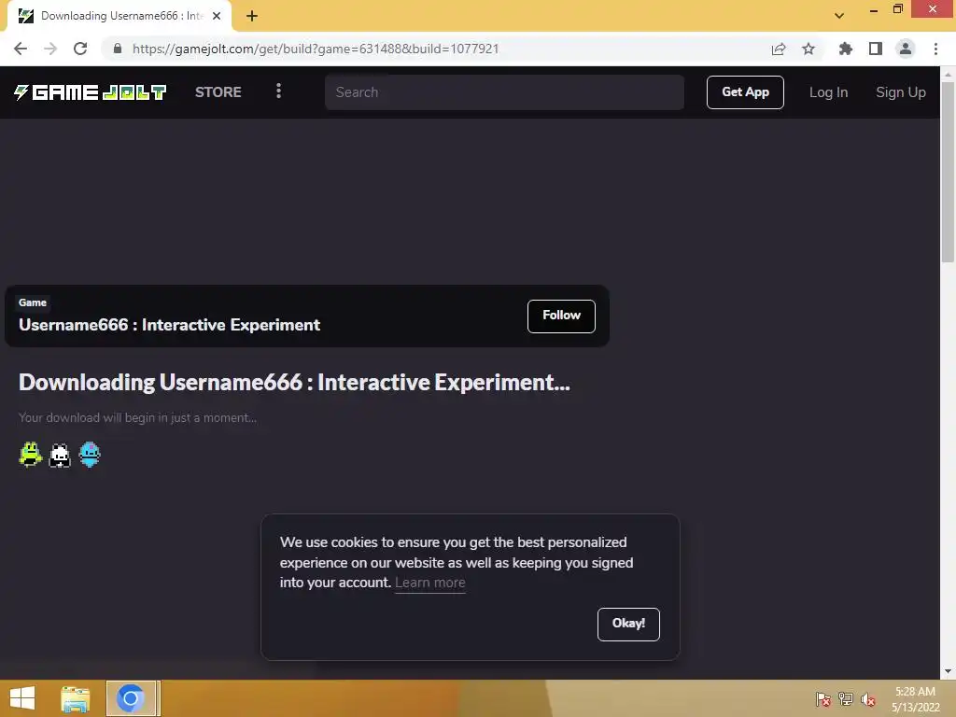This screenshot has height=717, width=956.
Task: Open the browser profile avatar
Action: click(906, 49)
